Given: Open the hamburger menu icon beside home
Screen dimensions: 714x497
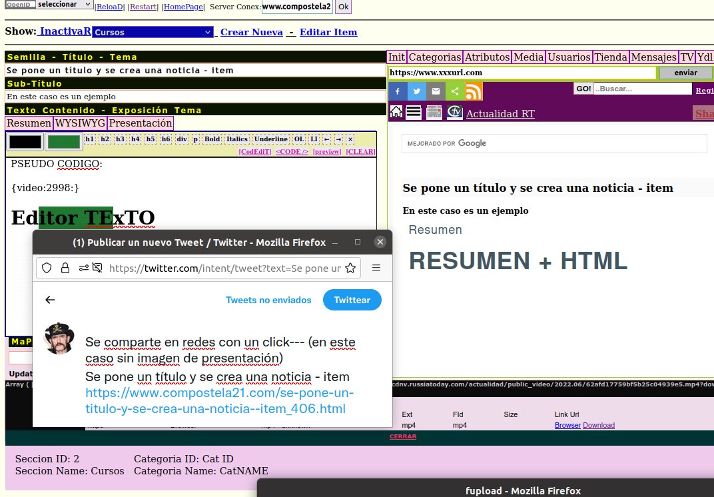Looking at the screenshot, I should (x=414, y=112).
